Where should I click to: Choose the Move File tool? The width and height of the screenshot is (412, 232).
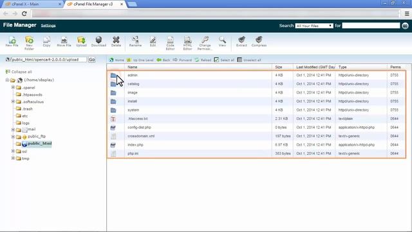click(x=64, y=41)
